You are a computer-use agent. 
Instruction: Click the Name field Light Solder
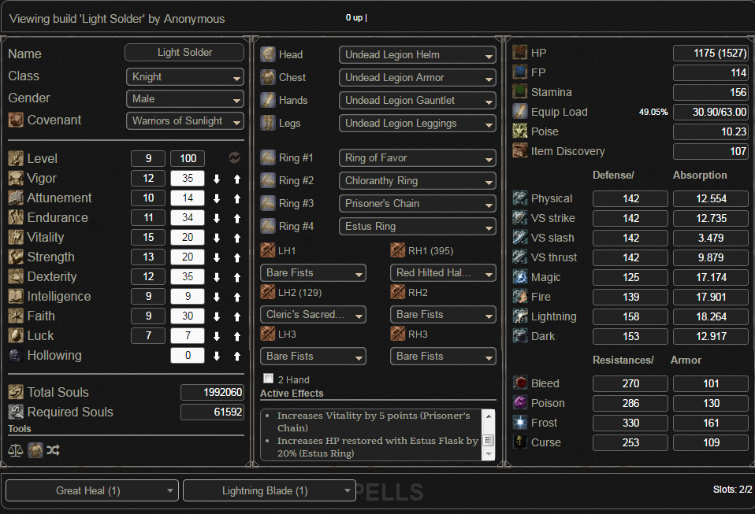[x=184, y=53]
